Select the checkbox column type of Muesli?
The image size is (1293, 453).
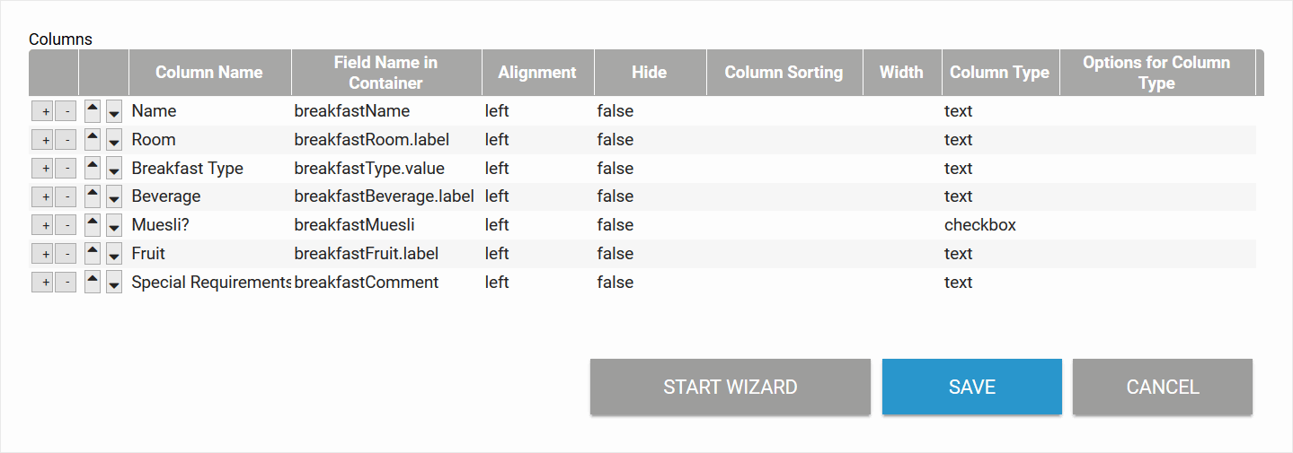pyautogui.click(x=979, y=225)
